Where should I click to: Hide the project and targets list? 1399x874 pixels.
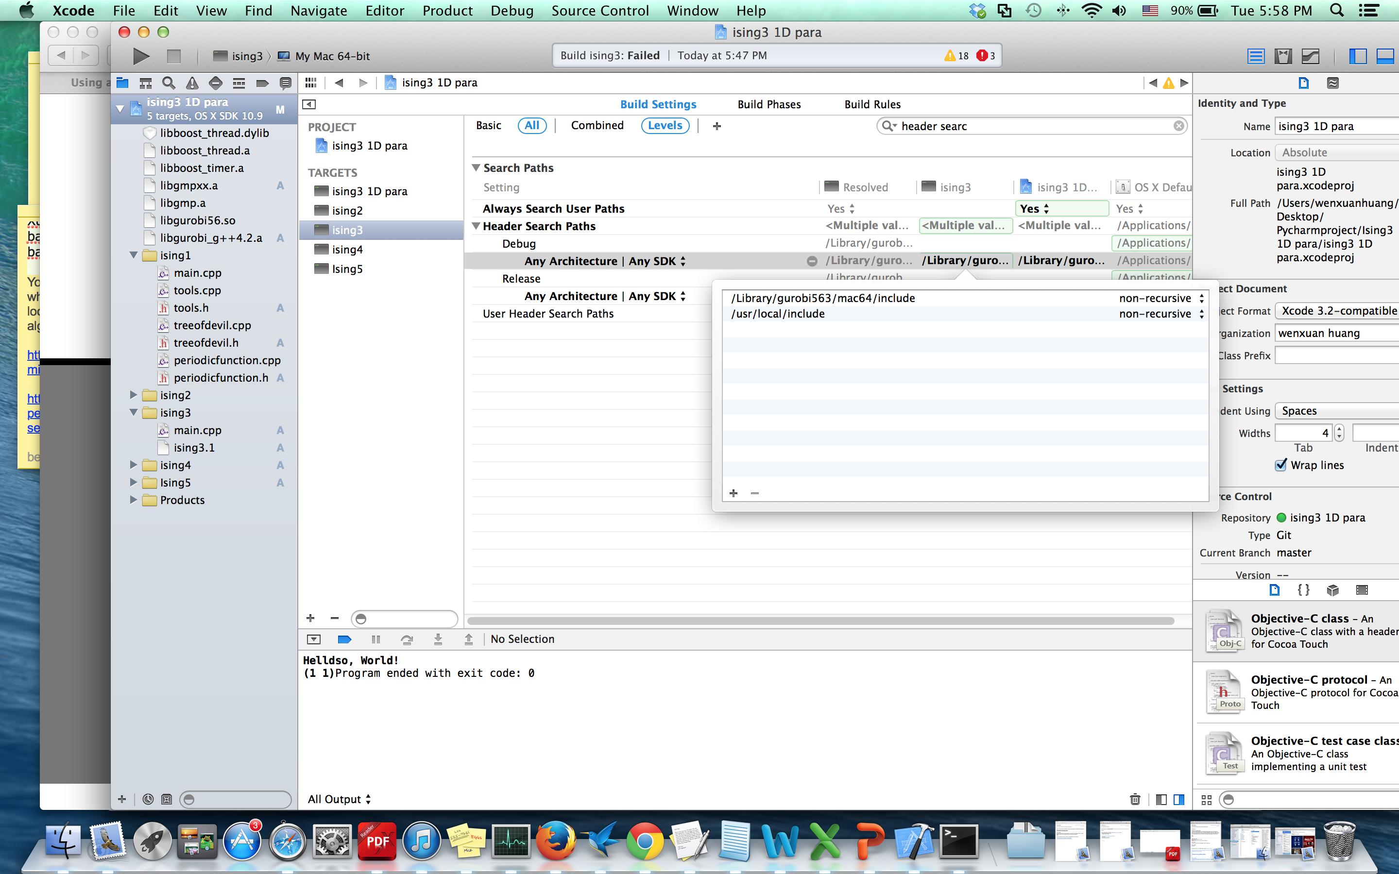(x=309, y=104)
